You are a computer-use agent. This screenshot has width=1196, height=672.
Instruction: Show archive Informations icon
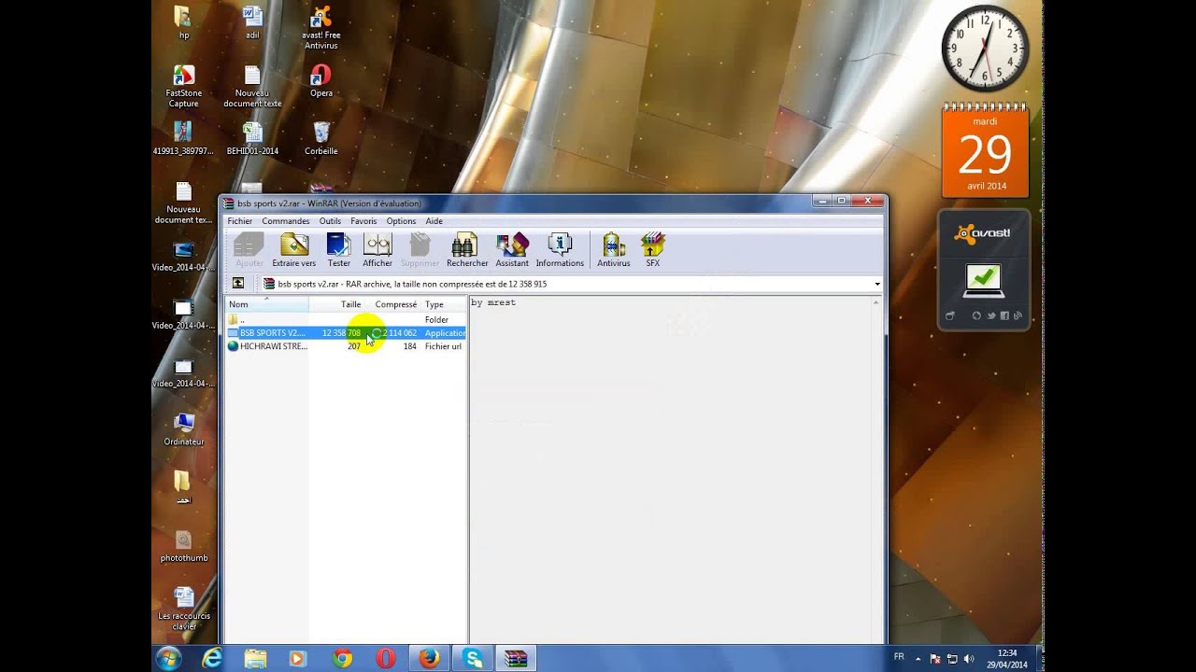(560, 250)
